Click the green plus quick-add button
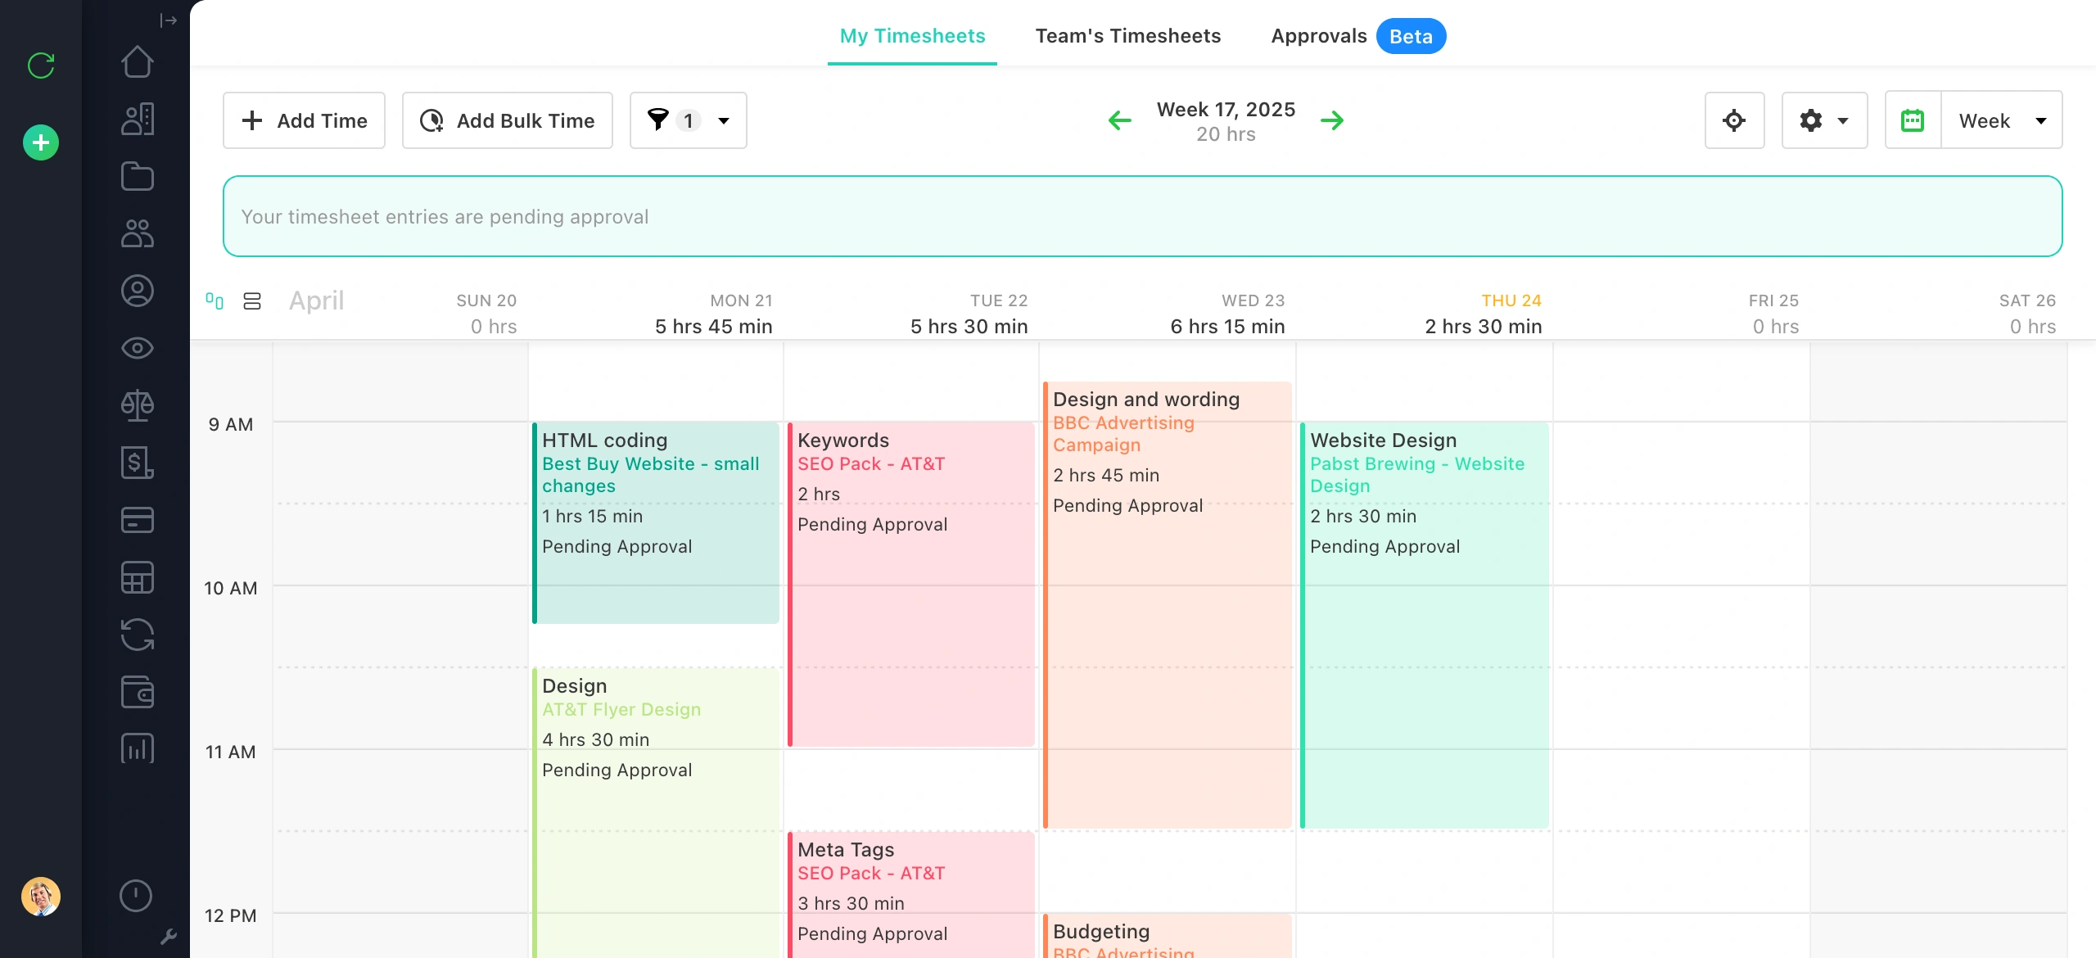2096x958 pixels. pos(41,142)
